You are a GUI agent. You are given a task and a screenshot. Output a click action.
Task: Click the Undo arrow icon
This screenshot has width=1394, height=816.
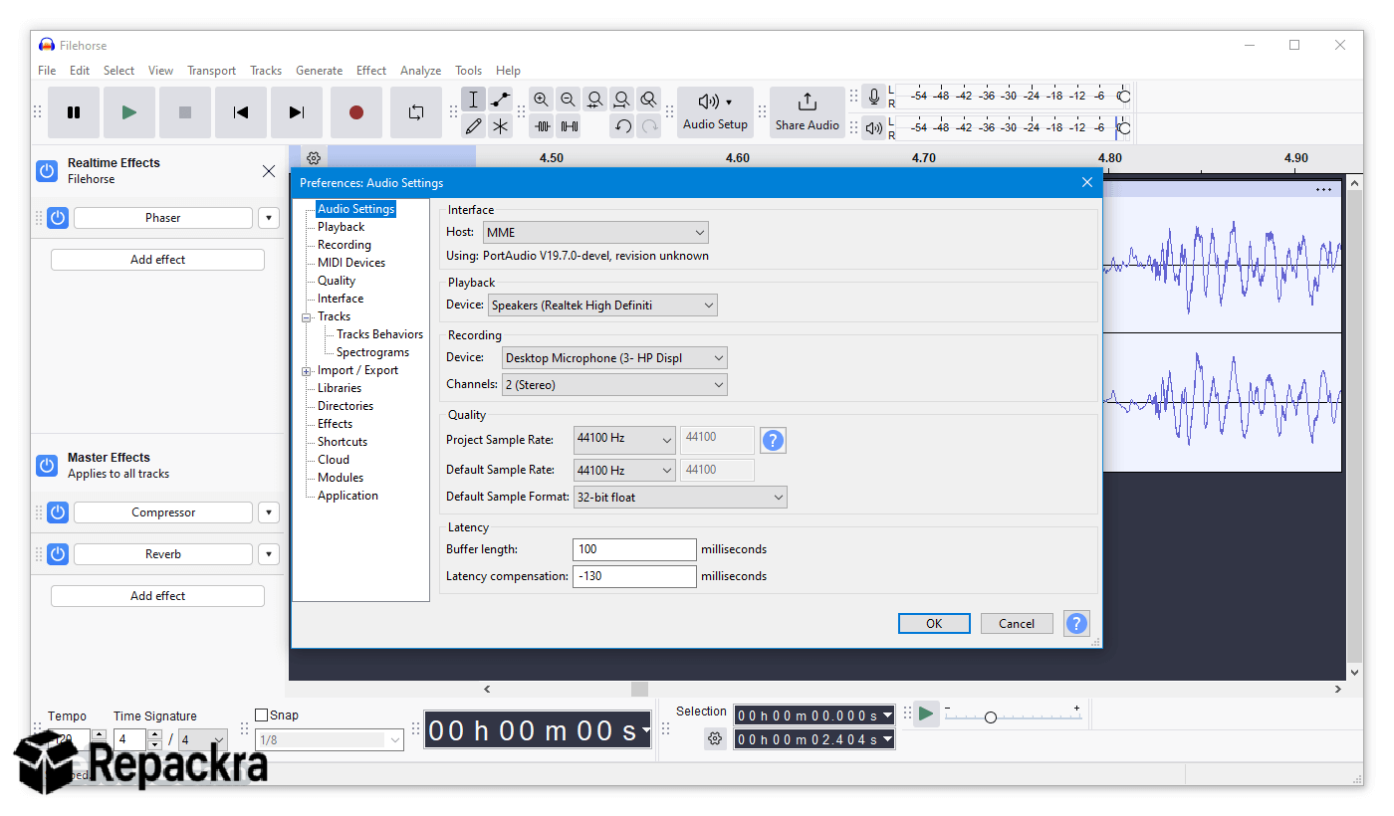click(622, 126)
